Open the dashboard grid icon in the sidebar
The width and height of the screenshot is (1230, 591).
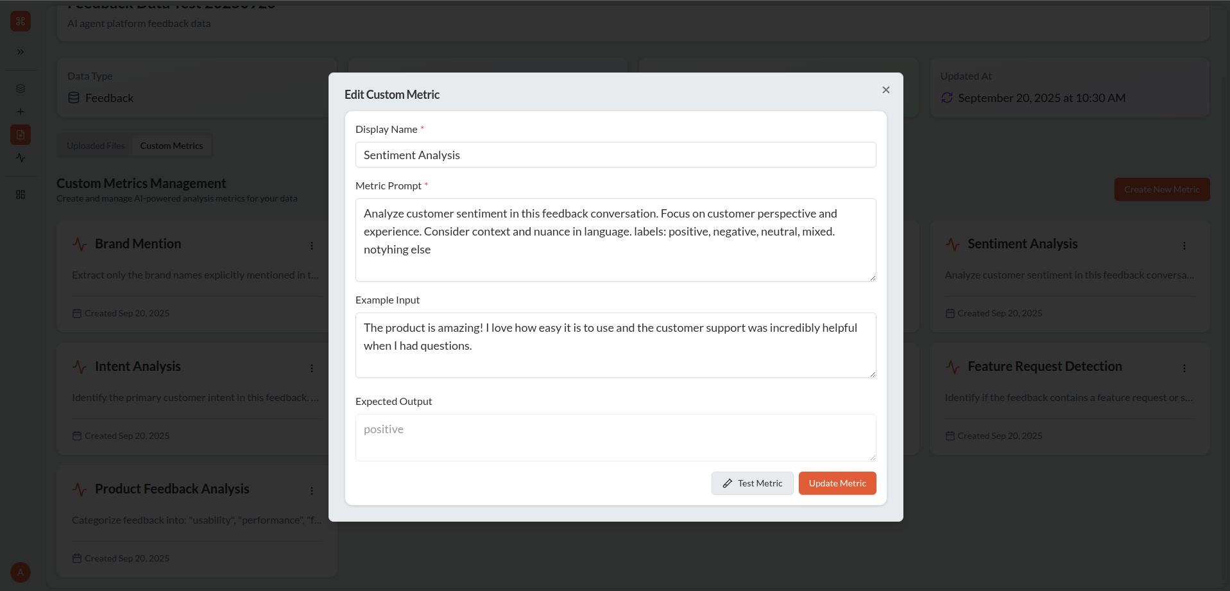[x=20, y=194]
